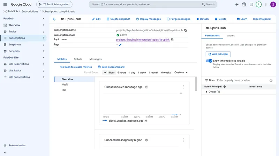The height and width of the screenshot is (156, 279).
Task: Click Create snapshot
Action: (118, 19)
